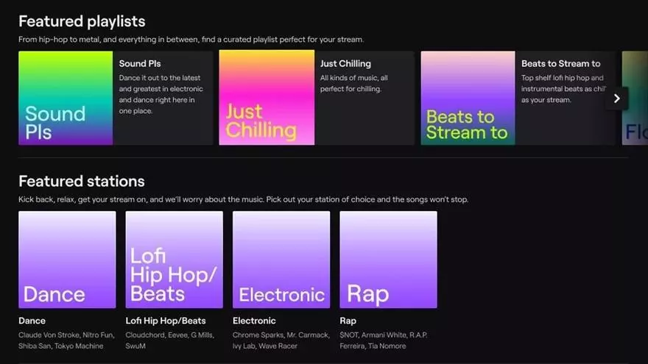Screen dimensions: 648x364
Task: Click the Rap station artist list
Action: click(383, 340)
